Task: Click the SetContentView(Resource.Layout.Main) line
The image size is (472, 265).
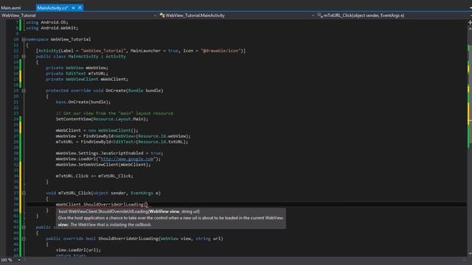Action: coord(102,119)
